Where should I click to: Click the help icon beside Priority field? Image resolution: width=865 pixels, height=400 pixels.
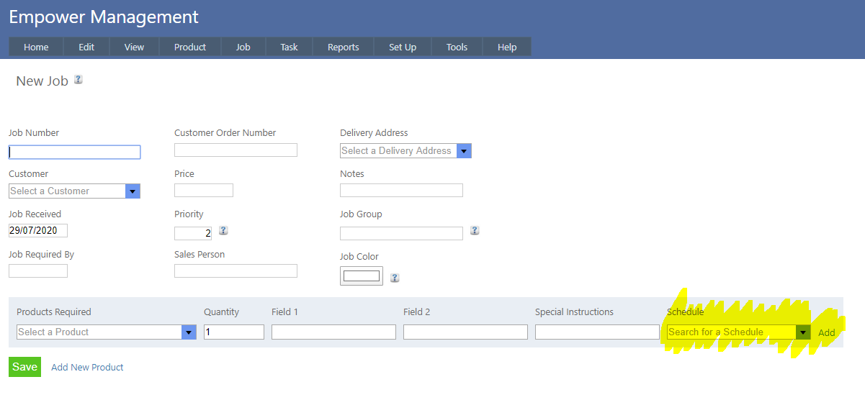[x=223, y=231]
